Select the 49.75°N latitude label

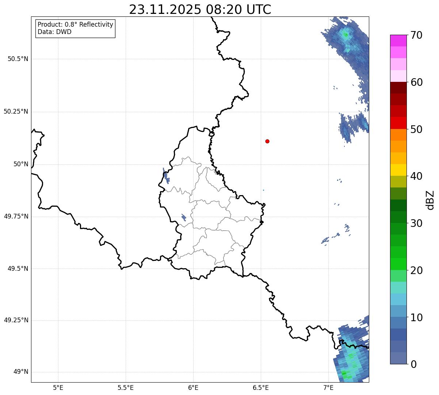tap(16, 216)
